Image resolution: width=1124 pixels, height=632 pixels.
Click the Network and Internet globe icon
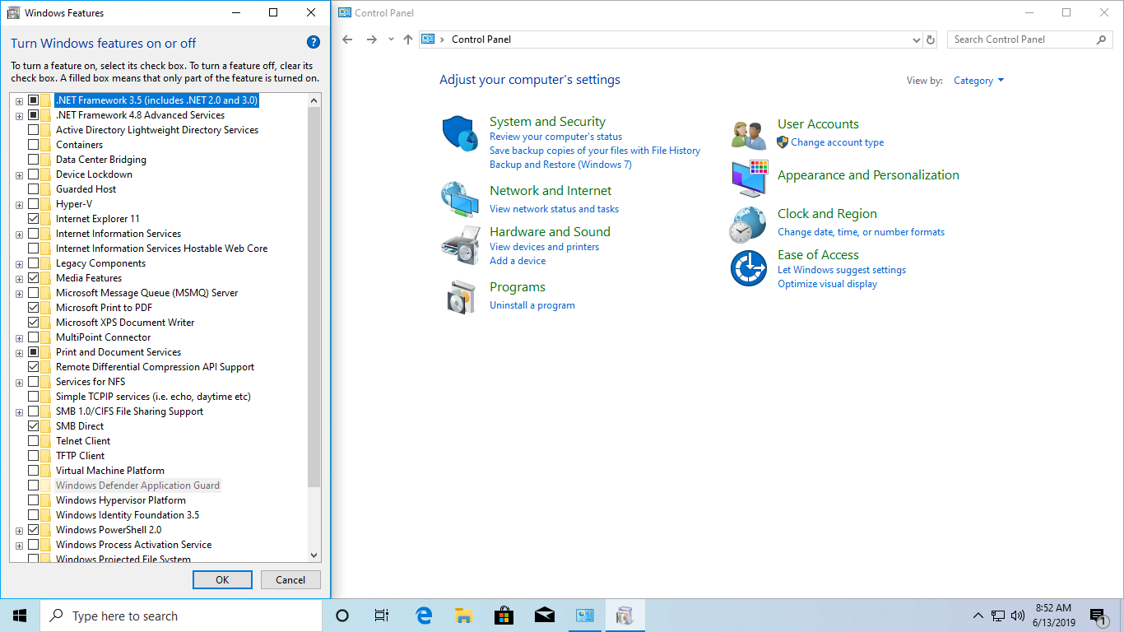(x=460, y=198)
